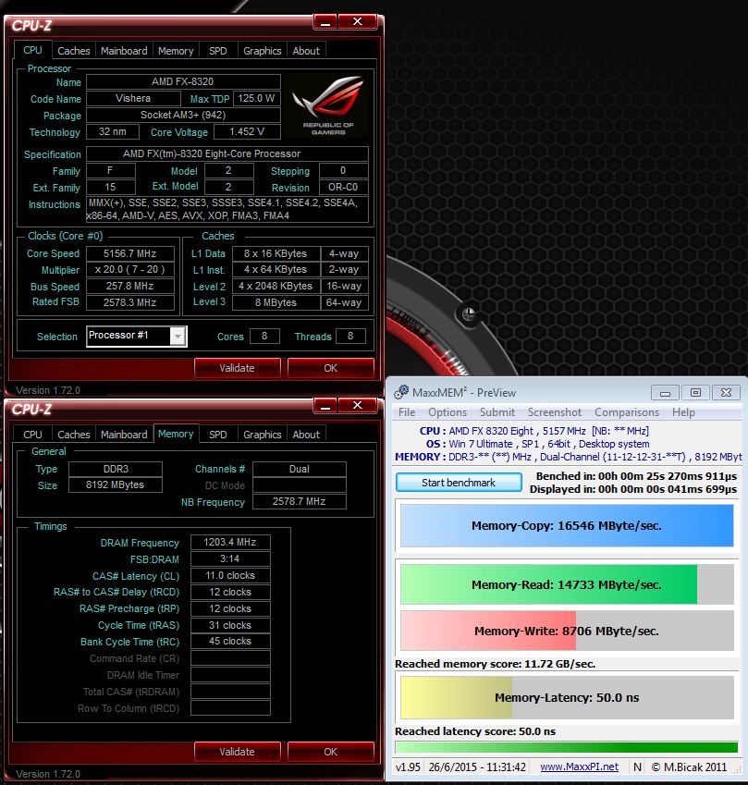Click the Rated FSB 2578.3 MHz value
Screen dimensions: 748x785
pos(130,302)
